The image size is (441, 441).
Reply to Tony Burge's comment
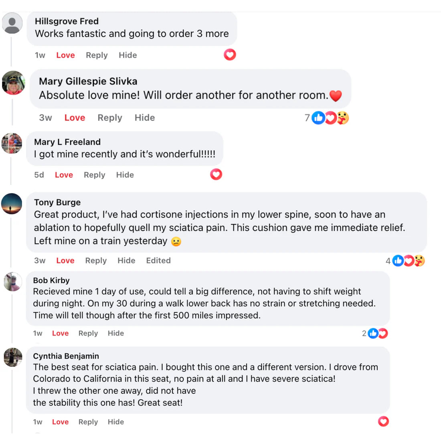point(96,261)
